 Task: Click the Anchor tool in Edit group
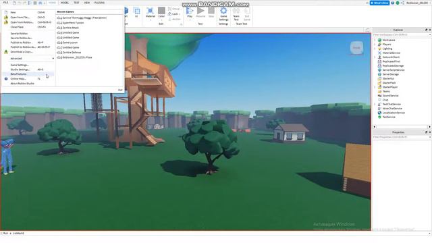[174, 20]
